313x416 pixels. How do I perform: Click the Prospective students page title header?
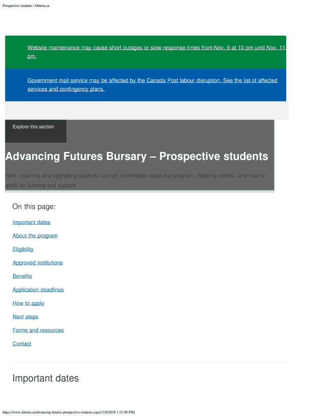click(26, 5)
